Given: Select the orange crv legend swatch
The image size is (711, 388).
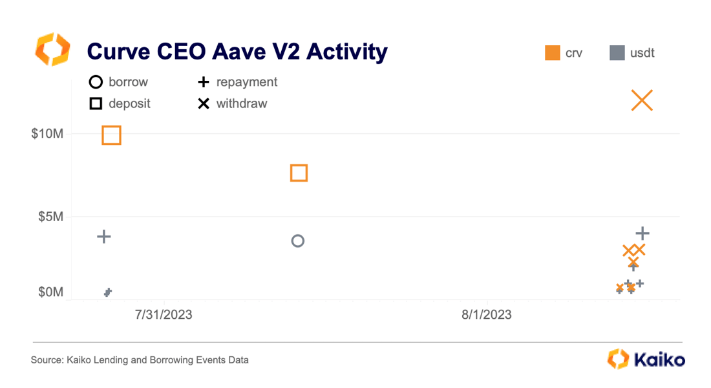Looking at the screenshot, I should tap(552, 52).
